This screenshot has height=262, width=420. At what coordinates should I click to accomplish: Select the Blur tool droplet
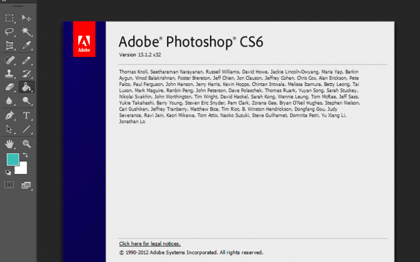coord(9,101)
